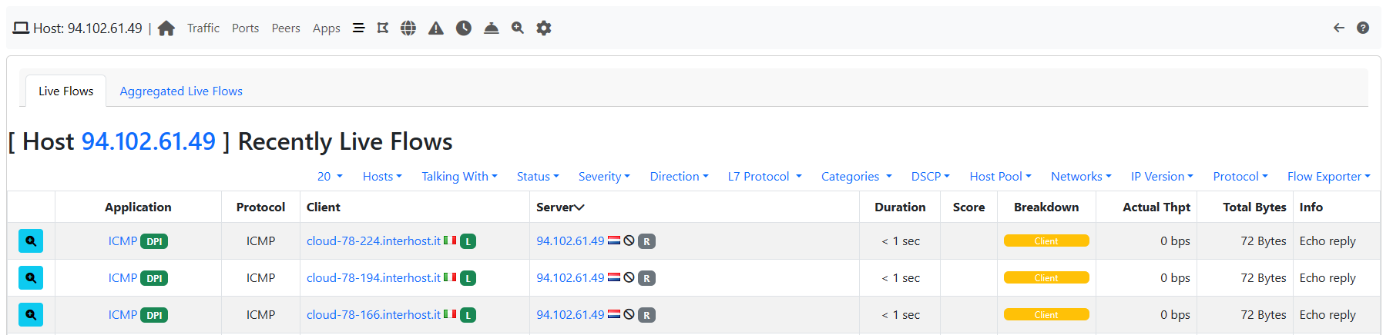1393x335 pixels.
Task: Click L badge next to cloud-78-194.interhost.it
Action: [x=468, y=278]
